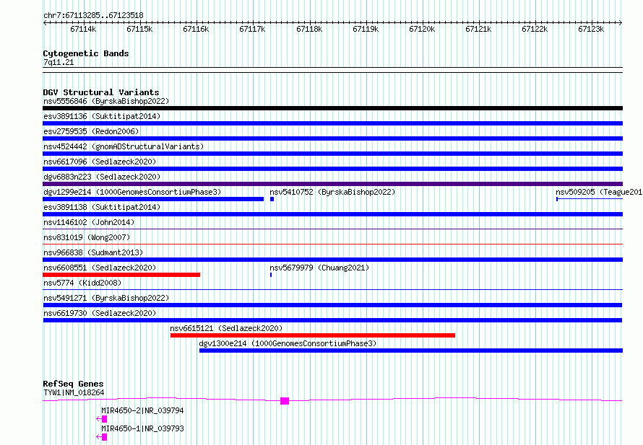The image size is (643, 445).
Task: Click the esv3891136 (Suktitipat2014) label
Action: 102,116
